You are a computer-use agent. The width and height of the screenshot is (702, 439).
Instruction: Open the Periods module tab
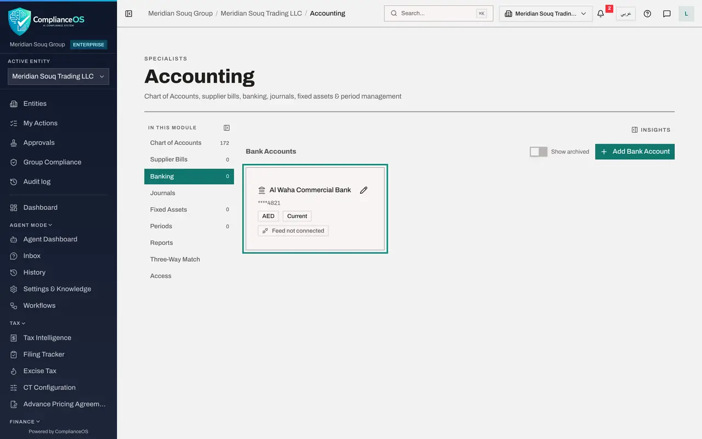(189, 226)
